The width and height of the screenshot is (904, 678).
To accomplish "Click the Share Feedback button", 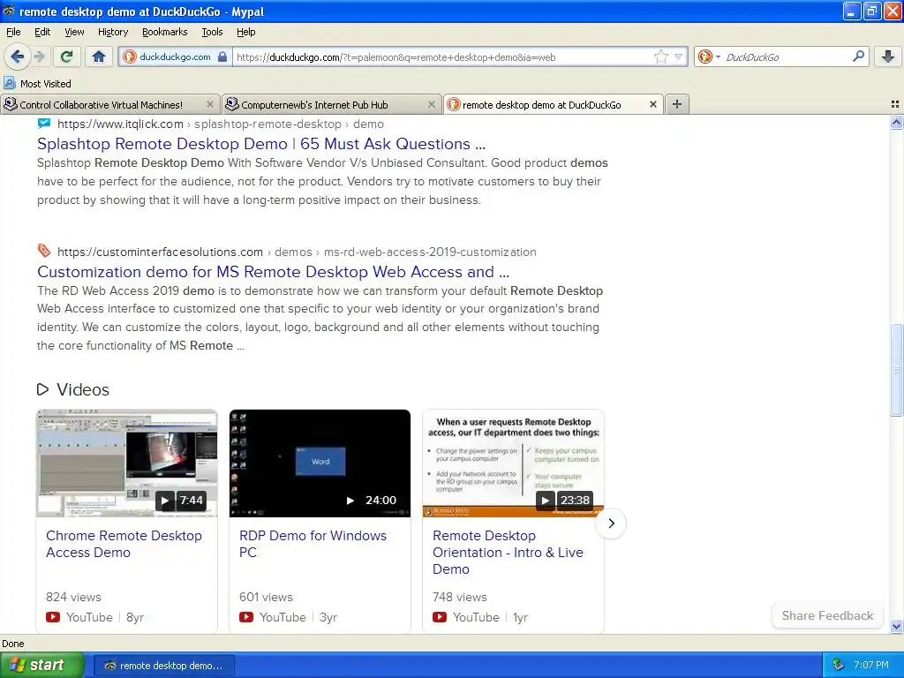I will [827, 615].
